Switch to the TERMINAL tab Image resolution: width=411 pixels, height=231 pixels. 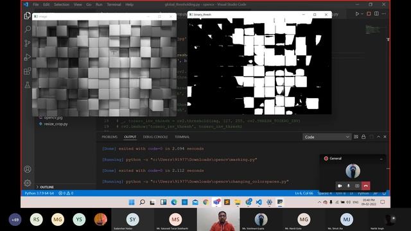pos(182,137)
